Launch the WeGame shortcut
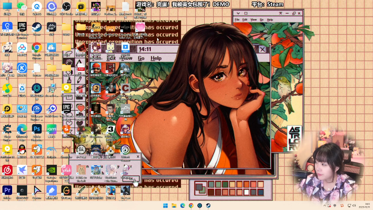 66,190
